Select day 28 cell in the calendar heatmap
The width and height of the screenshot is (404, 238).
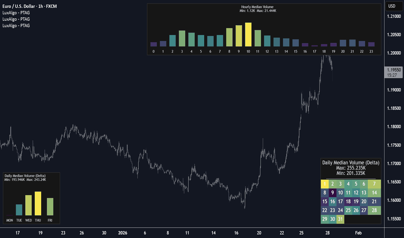[374, 210]
